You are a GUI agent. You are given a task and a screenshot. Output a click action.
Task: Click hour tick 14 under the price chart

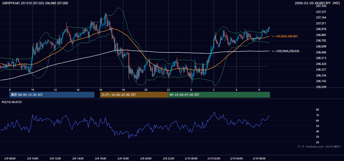click(78, 90)
